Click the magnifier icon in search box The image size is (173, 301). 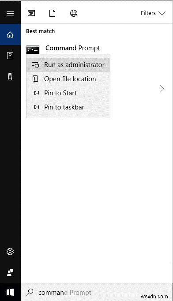tap(30, 292)
